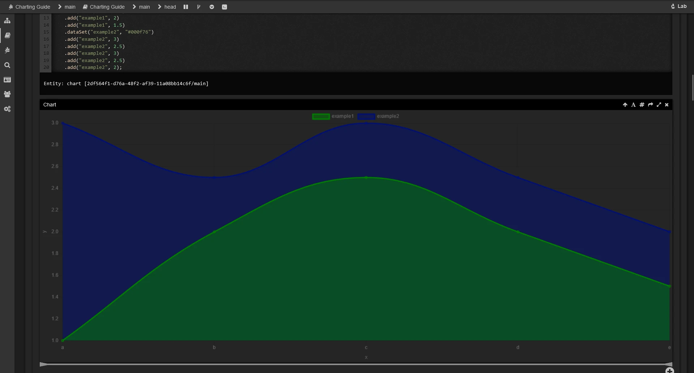Click line number 13 in the code gutter
Image resolution: width=694 pixels, height=373 pixels.
click(46, 18)
